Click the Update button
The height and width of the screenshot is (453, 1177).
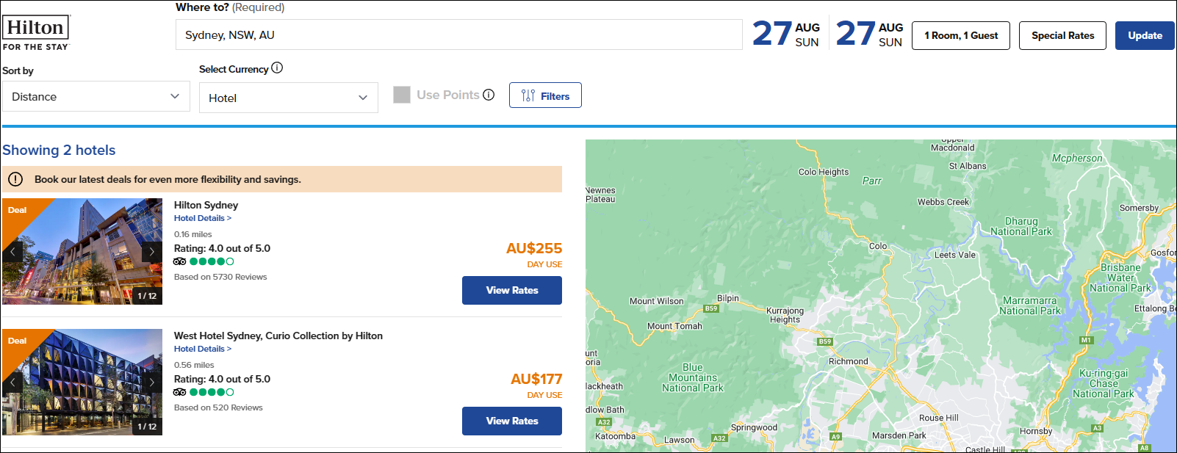click(1145, 35)
